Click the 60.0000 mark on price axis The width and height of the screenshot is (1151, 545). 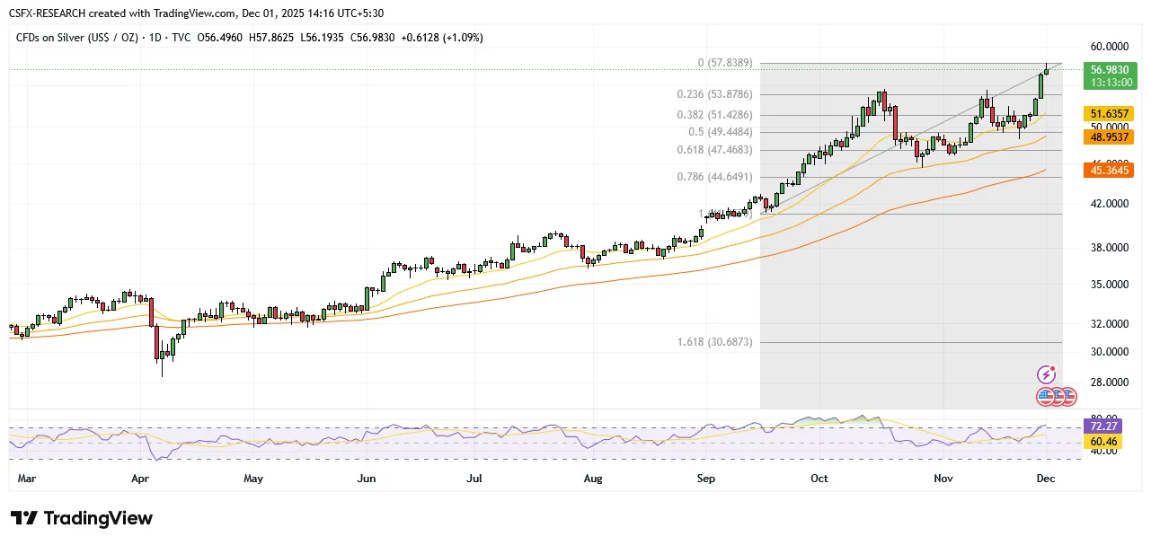pyautogui.click(x=1109, y=47)
